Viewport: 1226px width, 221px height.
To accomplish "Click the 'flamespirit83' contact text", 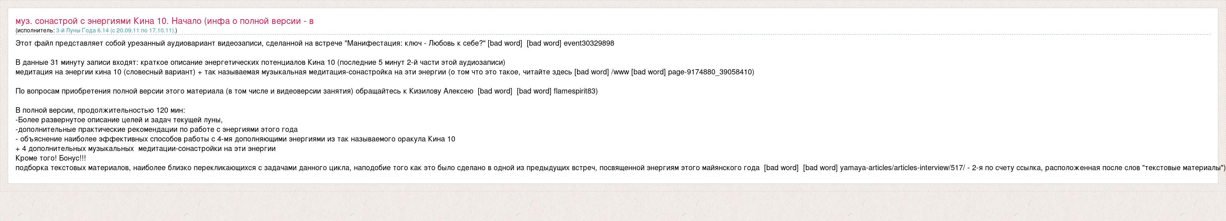I will click(576, 91).
